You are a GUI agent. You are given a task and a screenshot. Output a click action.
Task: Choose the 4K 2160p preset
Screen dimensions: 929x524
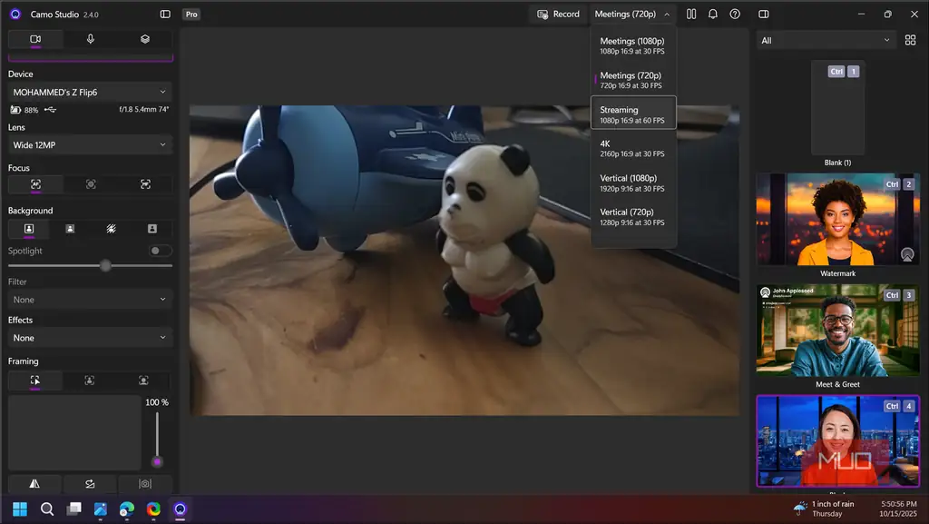pyautogui.click(x=633, y=148)
